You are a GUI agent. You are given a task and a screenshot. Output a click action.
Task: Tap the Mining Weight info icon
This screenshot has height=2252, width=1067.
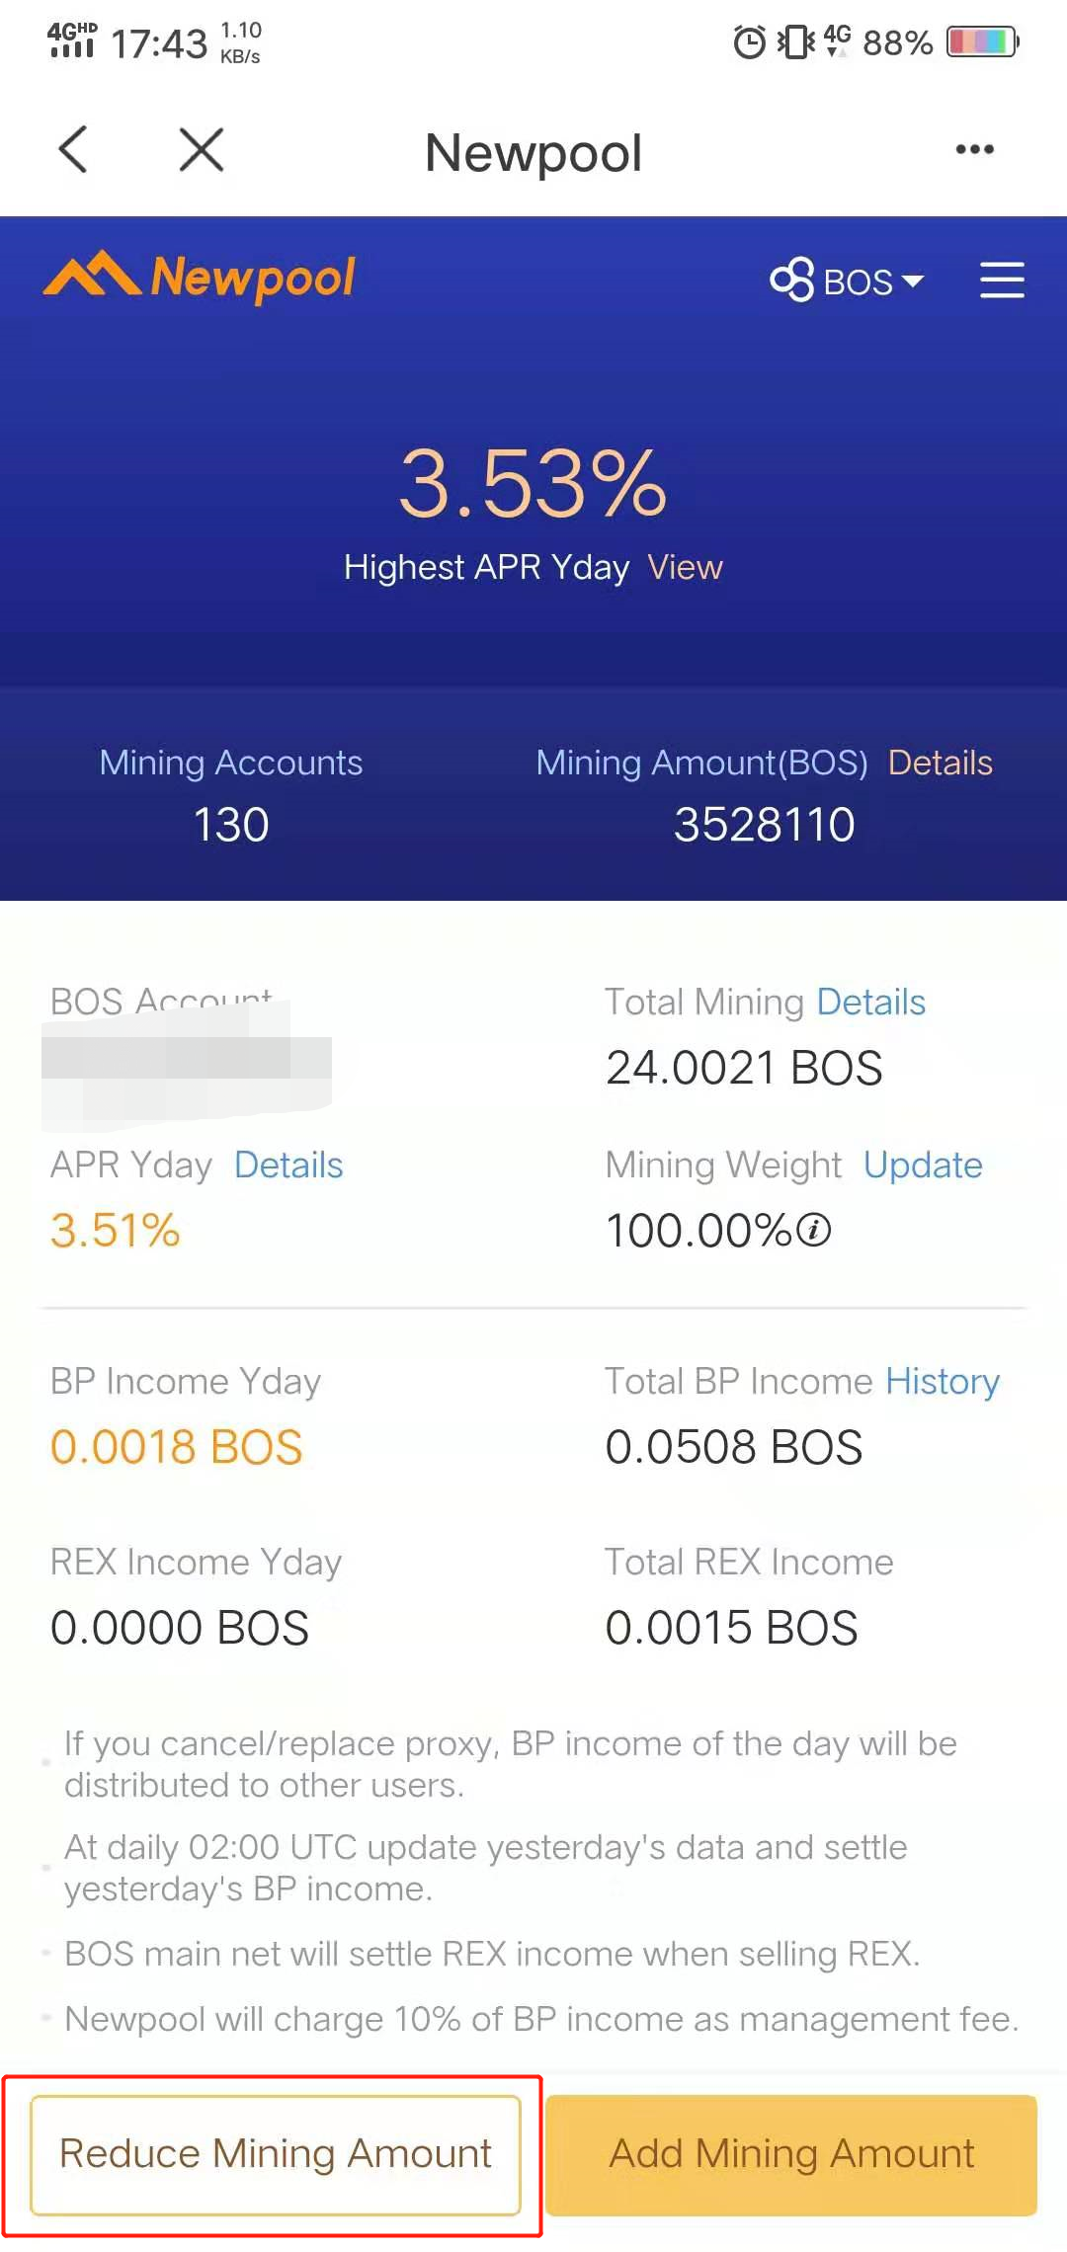[814, 1231]
